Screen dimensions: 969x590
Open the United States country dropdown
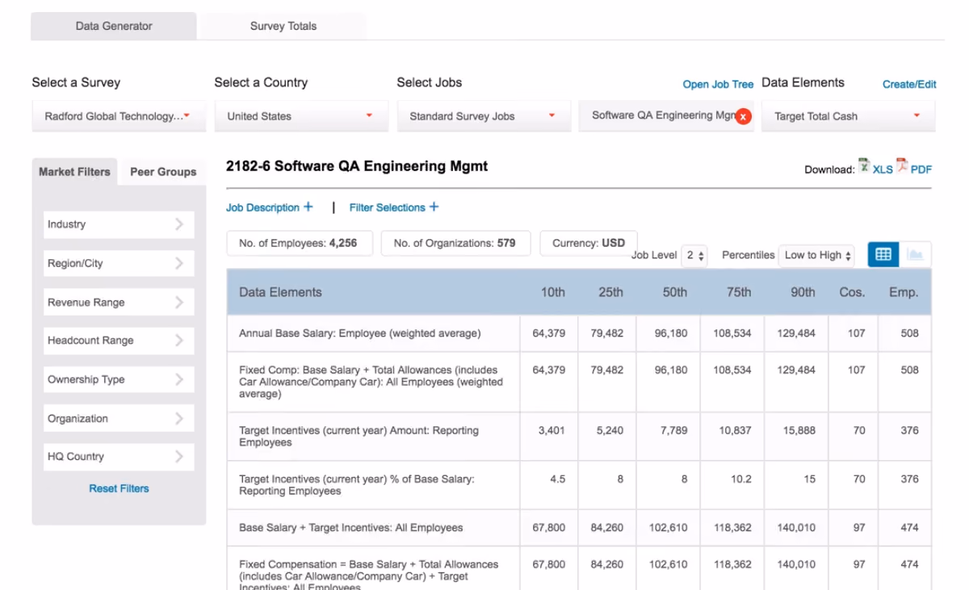click(301, 116)
